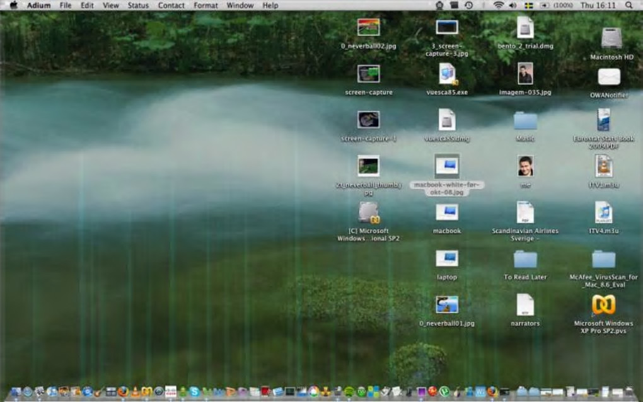Click the GarageBand guitar Dock icon

coord(99,392)
